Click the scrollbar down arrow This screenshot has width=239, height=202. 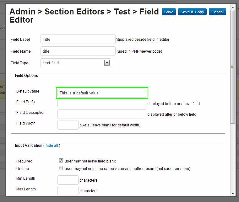tap(232, 194)
